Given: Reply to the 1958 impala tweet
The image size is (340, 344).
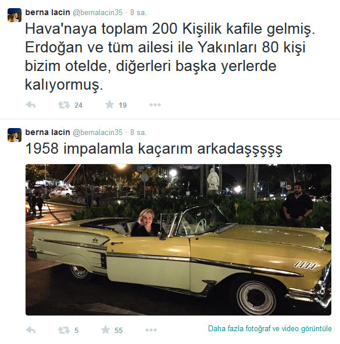Looking at the screenshot, I should click(31, 330).
